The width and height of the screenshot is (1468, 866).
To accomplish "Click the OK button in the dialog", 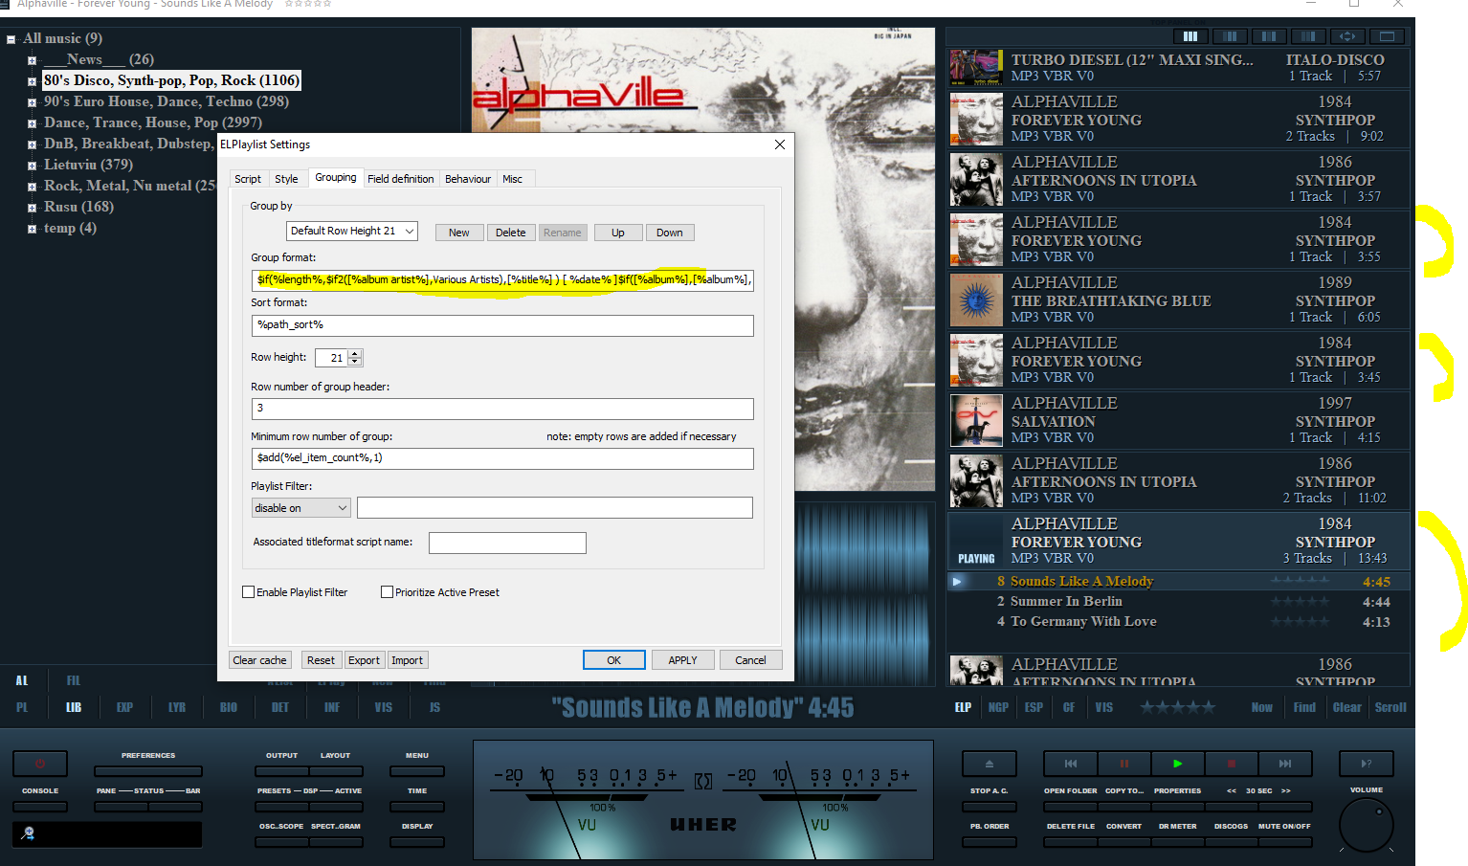I will 614,660.
